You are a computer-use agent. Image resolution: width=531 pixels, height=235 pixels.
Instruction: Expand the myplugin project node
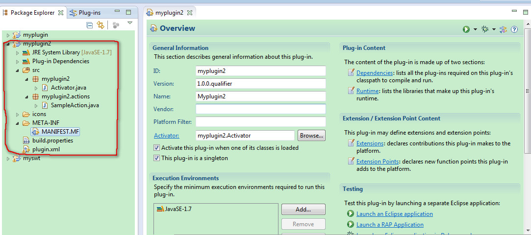[x=8, y=35]
